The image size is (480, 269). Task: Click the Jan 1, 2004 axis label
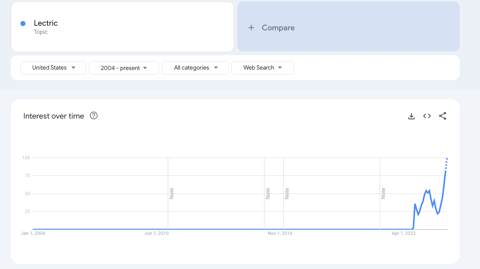[x=33, y=233]
